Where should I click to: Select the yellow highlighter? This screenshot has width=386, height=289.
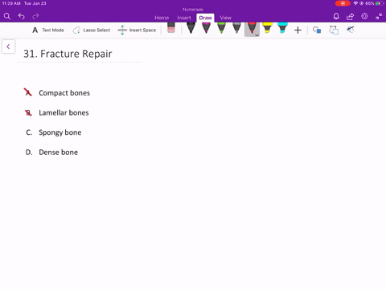(x=267, y=28)
